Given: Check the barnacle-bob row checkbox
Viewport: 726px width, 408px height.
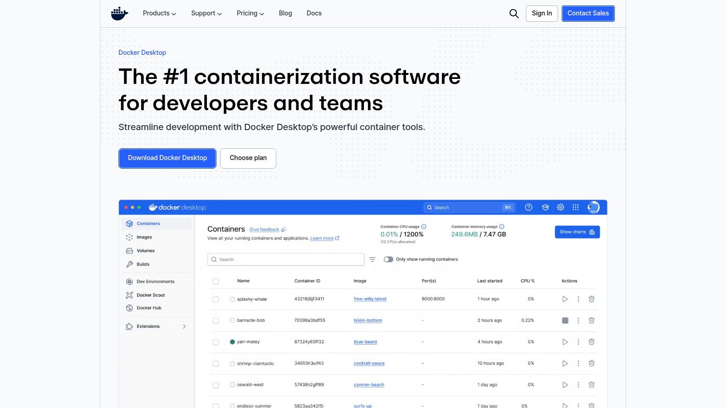Looking at the screenshot, I should point(216,321).
